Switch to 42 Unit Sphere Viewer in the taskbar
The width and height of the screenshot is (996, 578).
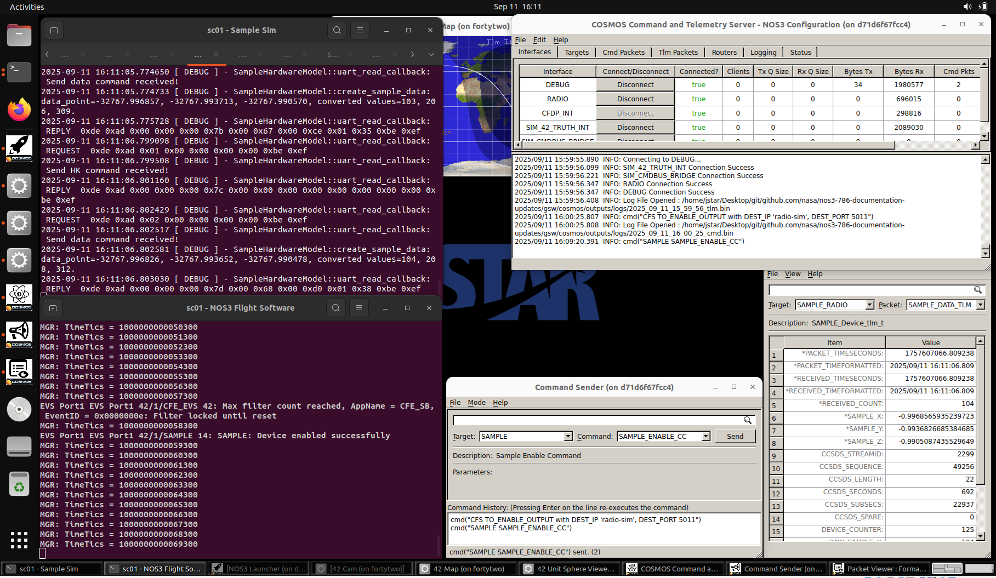[x=571, y=569]
